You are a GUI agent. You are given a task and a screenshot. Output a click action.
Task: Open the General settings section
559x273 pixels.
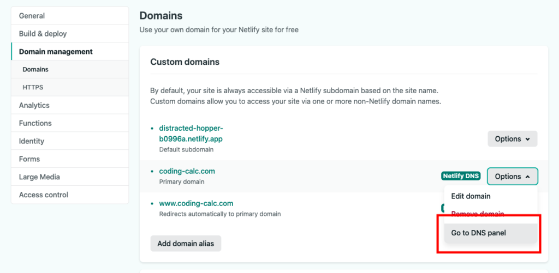point(70,16)
